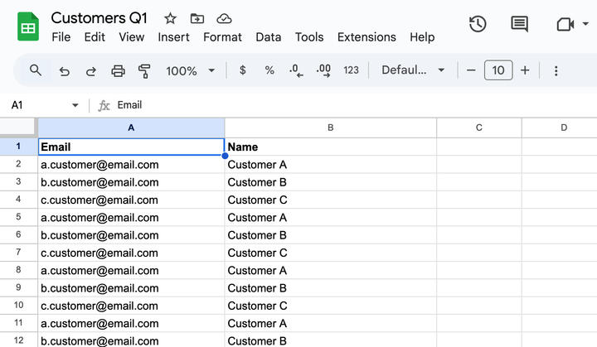
Task: Click the move to folder icon
Action: [x=197, y=18]
